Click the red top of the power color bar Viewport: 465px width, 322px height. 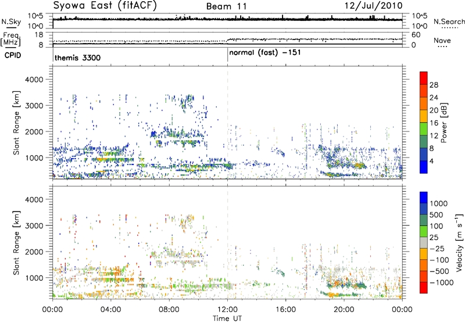click(424, 78)
